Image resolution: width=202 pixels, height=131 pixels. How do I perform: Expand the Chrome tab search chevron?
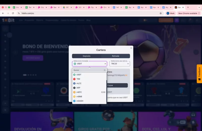pyautogui.click(x=199, y=7)
